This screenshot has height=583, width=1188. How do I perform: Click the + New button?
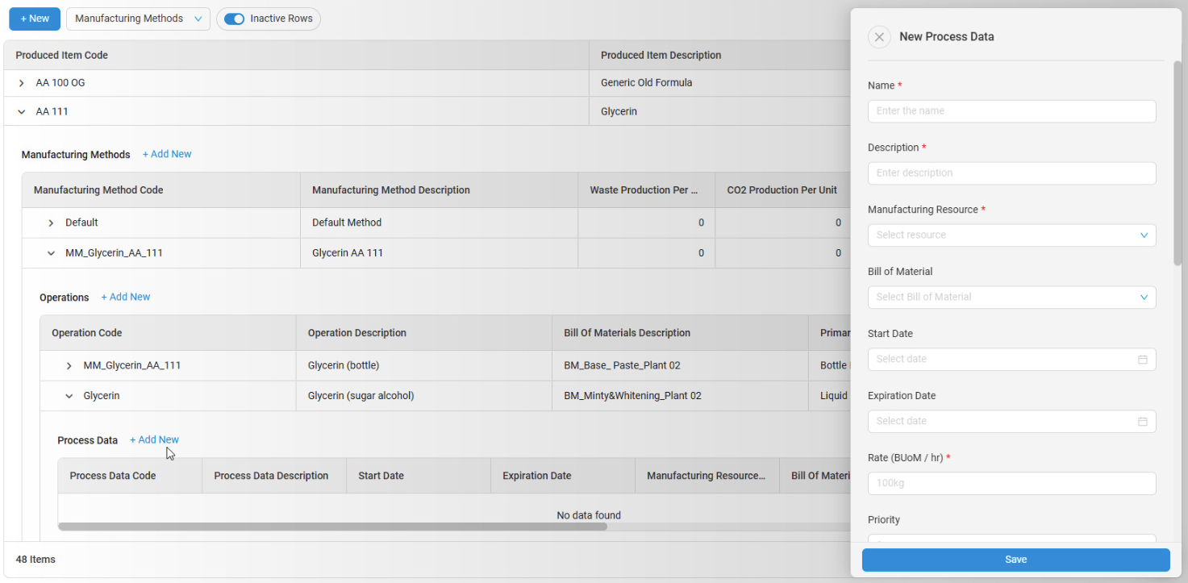point(35,19)
